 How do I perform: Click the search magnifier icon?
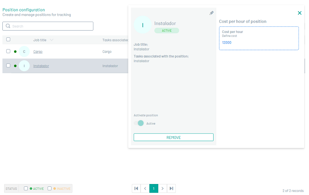coord(8,26)
